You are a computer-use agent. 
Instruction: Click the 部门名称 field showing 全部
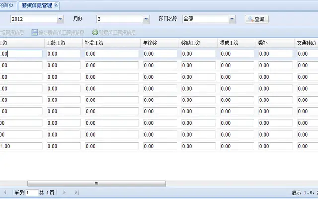tap(206, 19)
